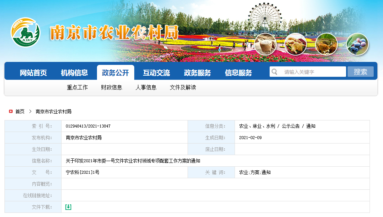Click the 搜索 search button
Image resolution: width=383 pixels, height=217 pixels.
click(x=360, y=72)
